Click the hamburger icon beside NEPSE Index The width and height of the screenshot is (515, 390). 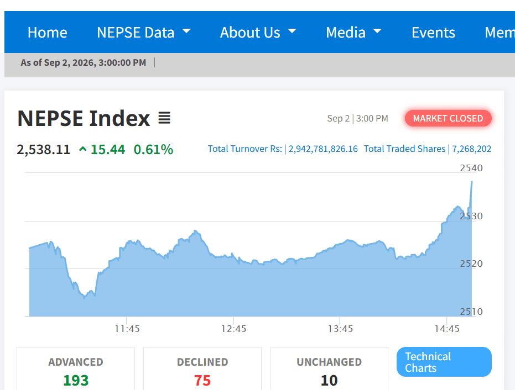(164, 118)
